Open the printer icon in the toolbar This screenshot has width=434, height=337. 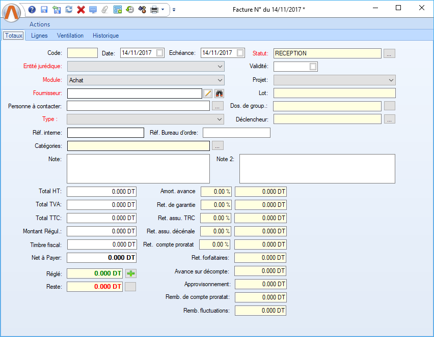154,10
